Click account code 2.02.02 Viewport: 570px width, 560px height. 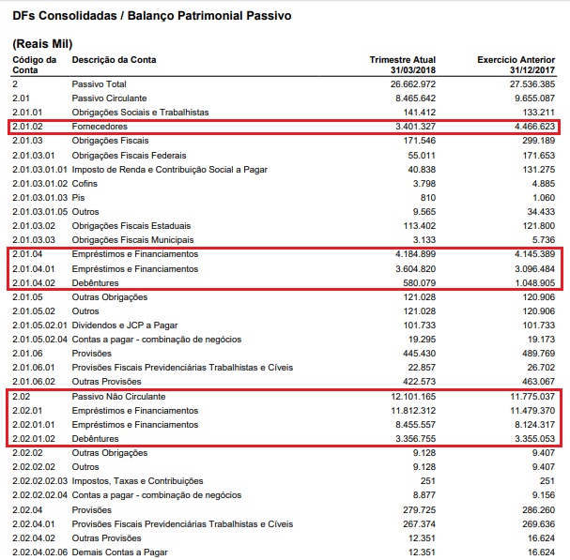point(27,453)
